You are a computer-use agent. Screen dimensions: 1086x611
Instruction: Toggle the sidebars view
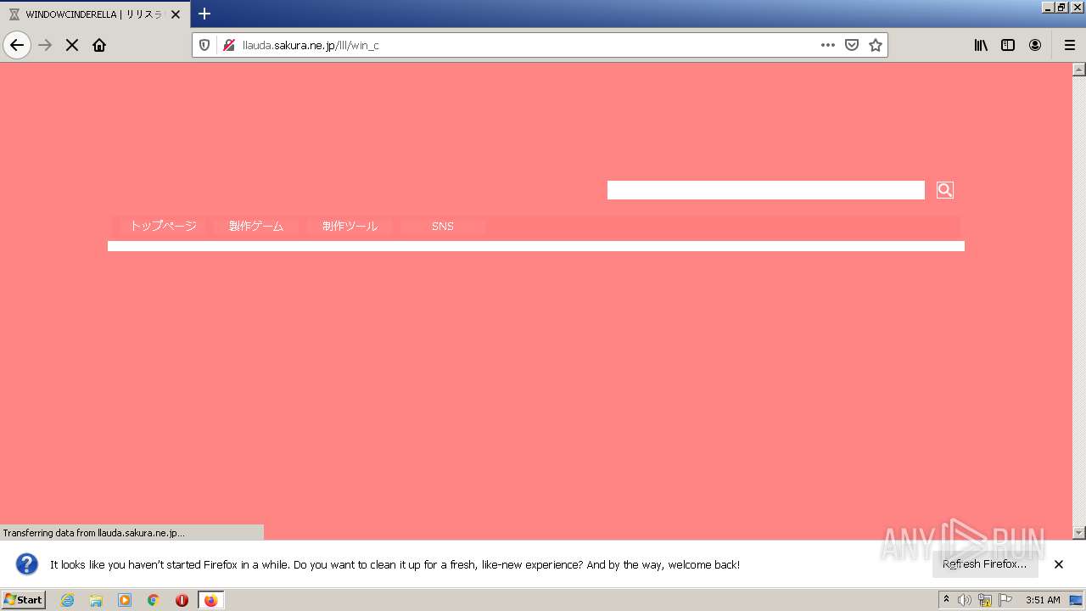pos(1008,45)
